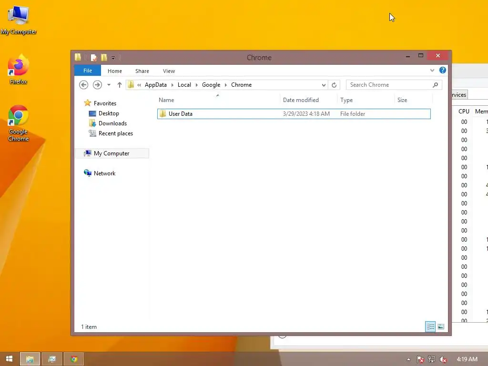Screen dimensions: 488x366
Task: Open the View ribbon tab
Action: tap(169, 71)
